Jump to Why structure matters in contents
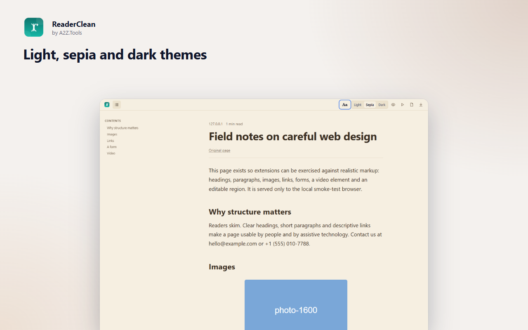Image resolution: width=528 pixels, height=330 pixels. coord(123,128)
